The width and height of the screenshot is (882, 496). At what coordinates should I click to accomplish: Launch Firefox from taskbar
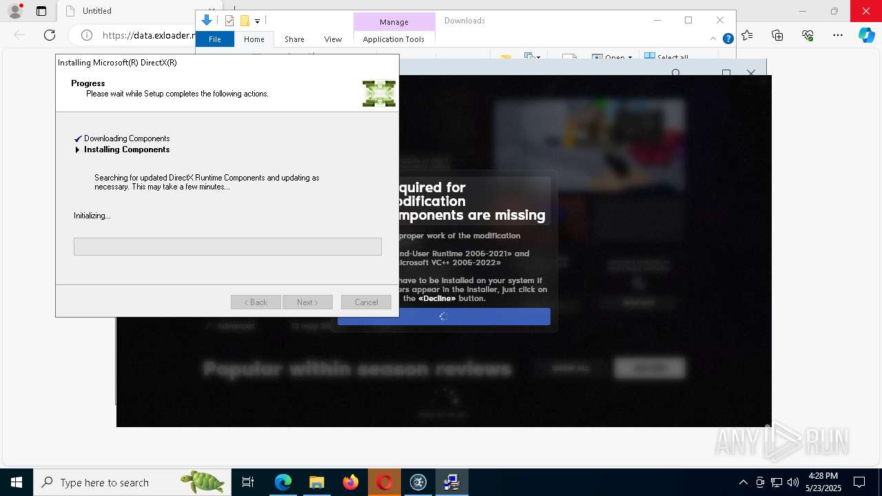351,482
